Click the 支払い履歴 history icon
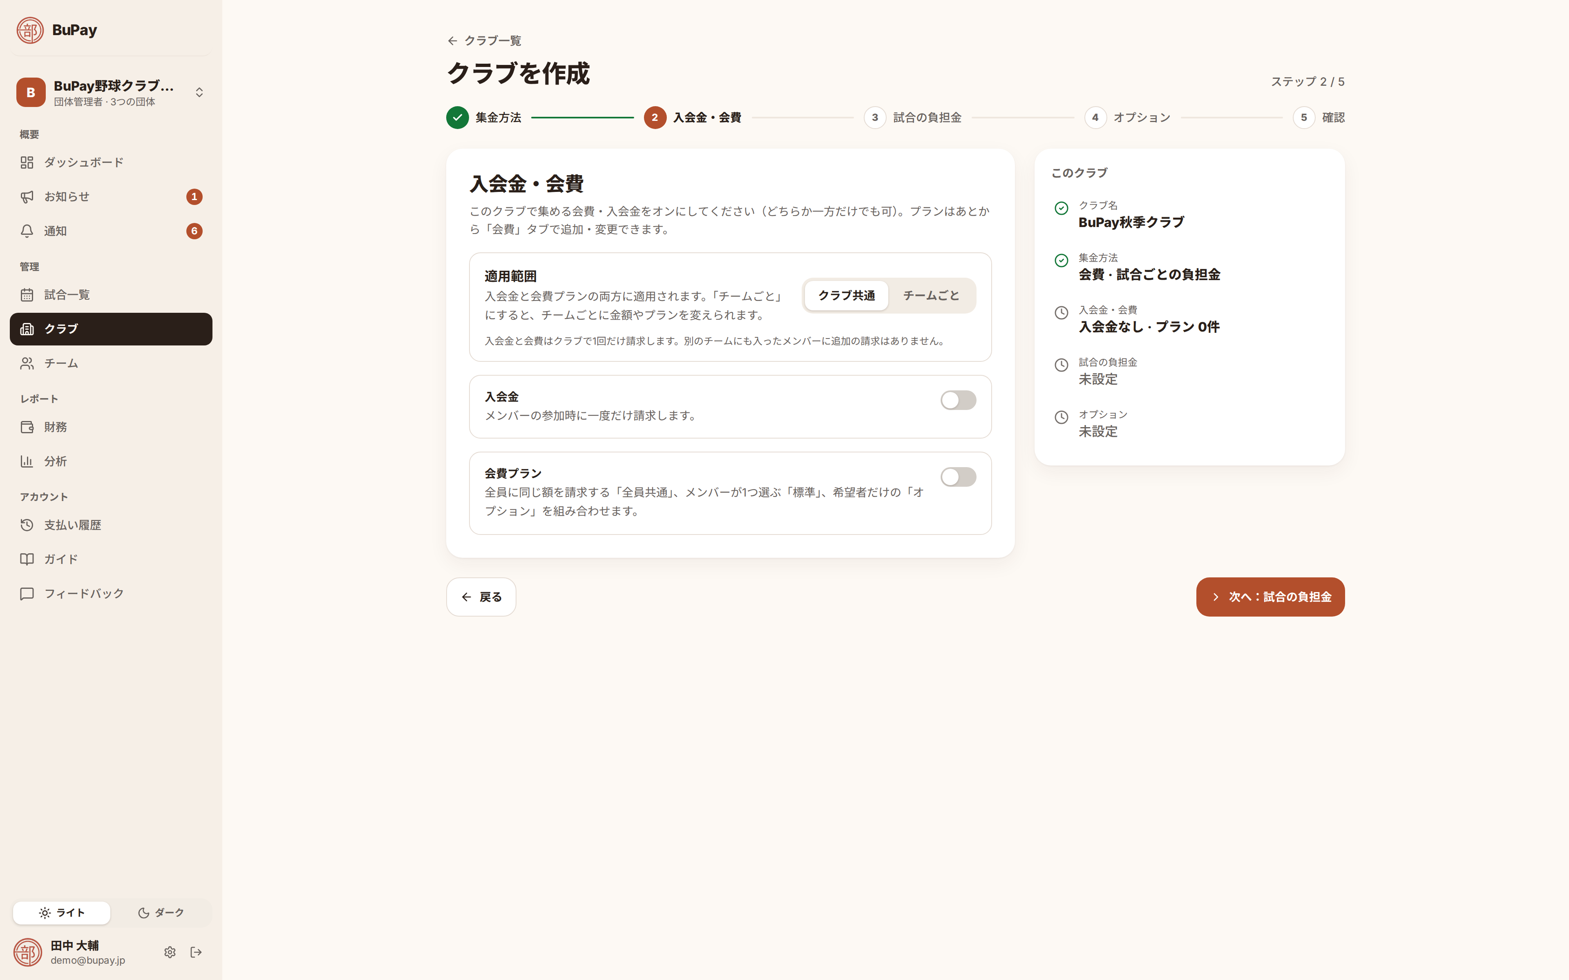 click(x=27, y=525)
